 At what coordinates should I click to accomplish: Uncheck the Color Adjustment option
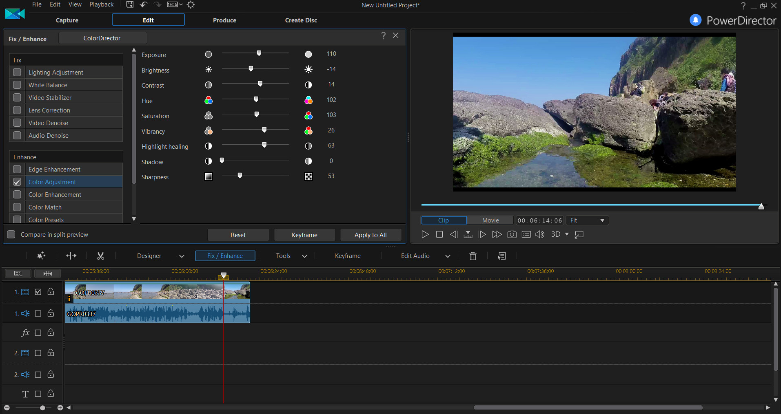[x=17, y=182]
